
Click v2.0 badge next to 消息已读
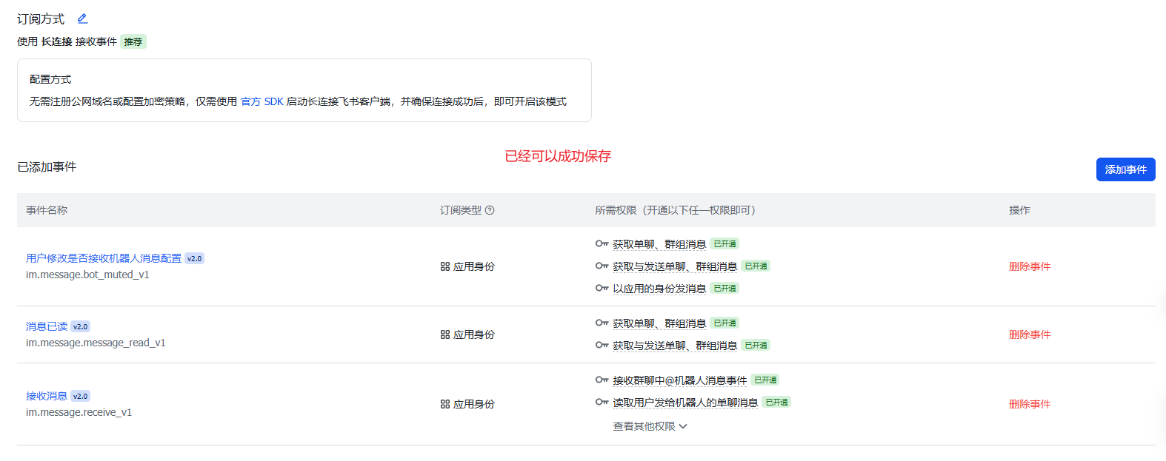coord(81,326)
